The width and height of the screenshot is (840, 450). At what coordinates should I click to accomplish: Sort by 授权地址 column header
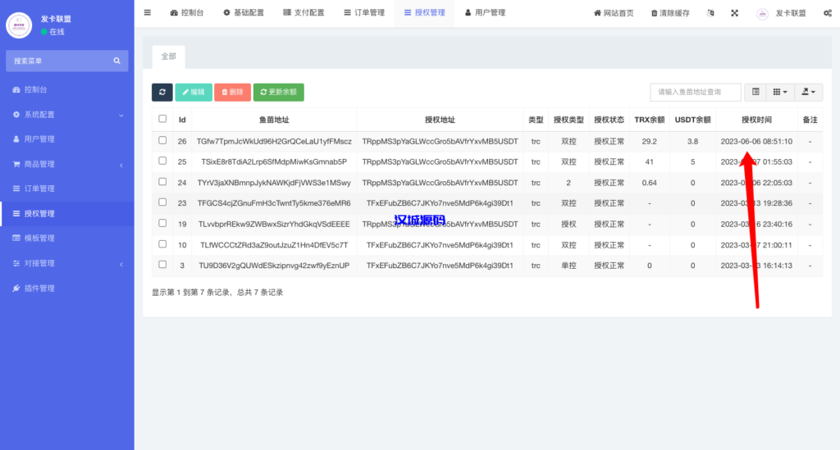click(440, 120)
